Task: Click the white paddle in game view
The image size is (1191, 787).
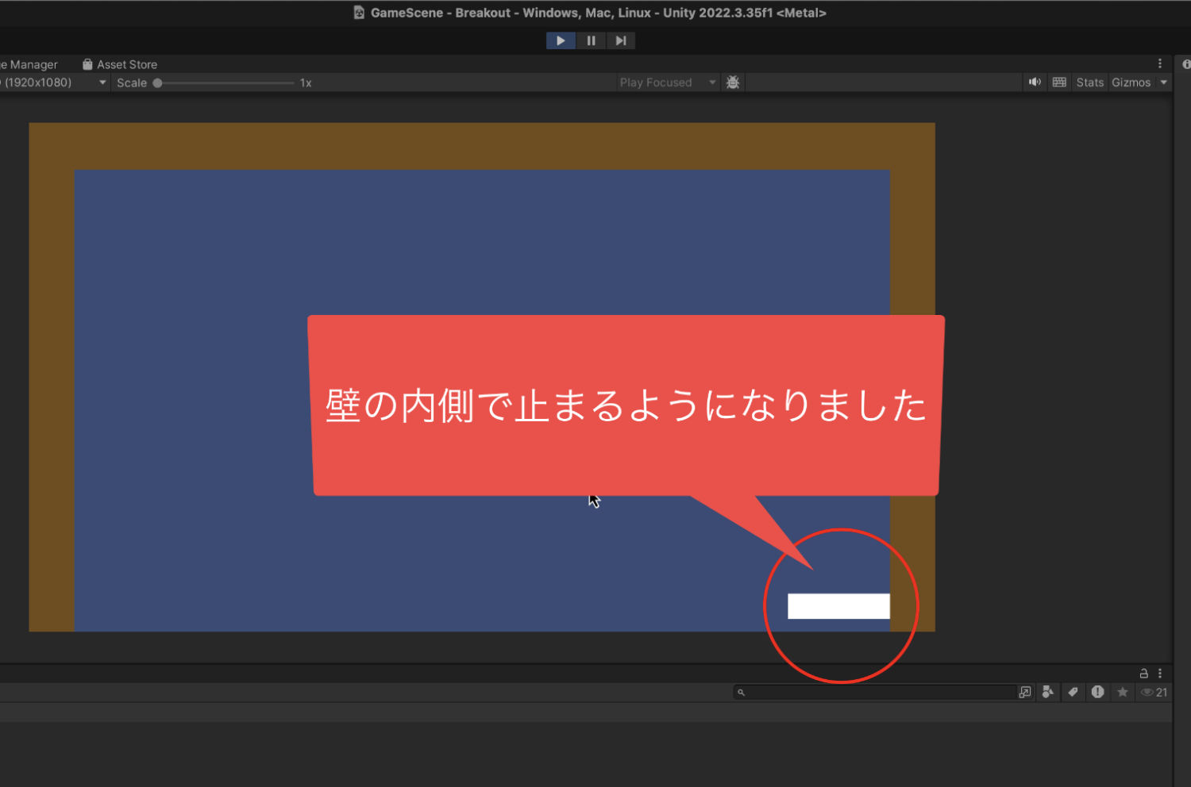Action: (838, 606)
